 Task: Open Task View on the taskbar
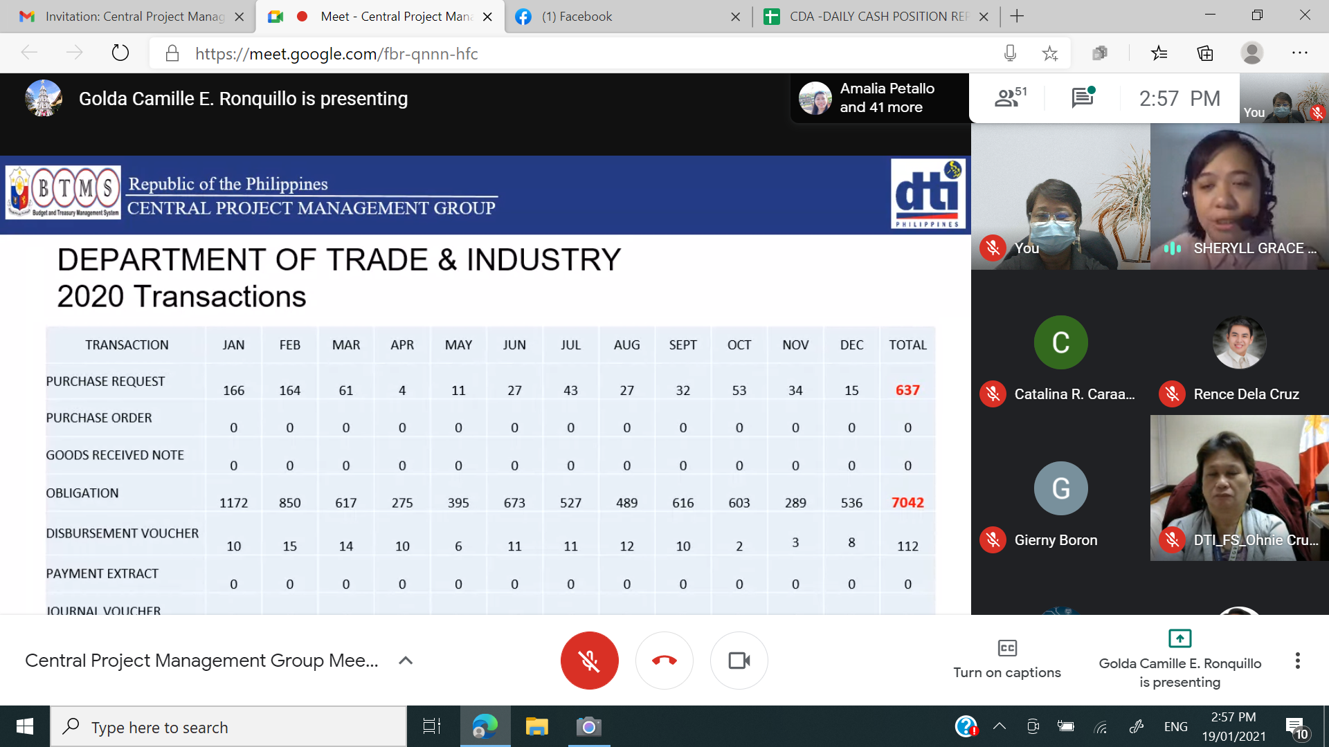(432, 726)
